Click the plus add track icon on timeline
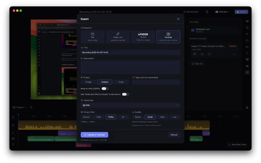The width and height of the screenshot is (261, 163). pos(13,117)
